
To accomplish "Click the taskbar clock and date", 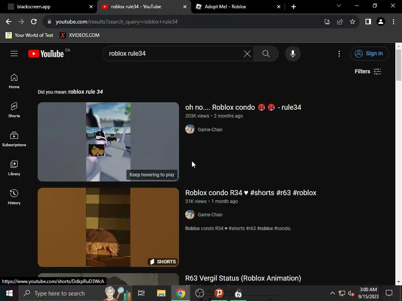I will click(x=368, y=293).
